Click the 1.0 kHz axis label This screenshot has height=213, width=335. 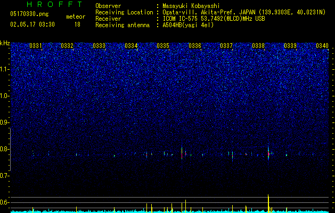click(x=4, y=96)
